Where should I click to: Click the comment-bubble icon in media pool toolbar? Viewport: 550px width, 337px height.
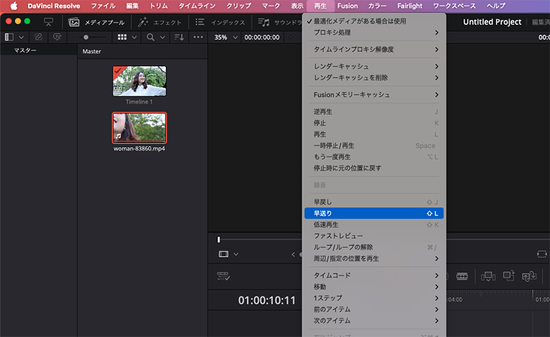[57, 37]
